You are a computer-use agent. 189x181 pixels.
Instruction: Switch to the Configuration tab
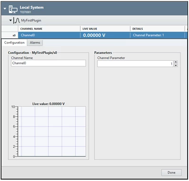14,43
